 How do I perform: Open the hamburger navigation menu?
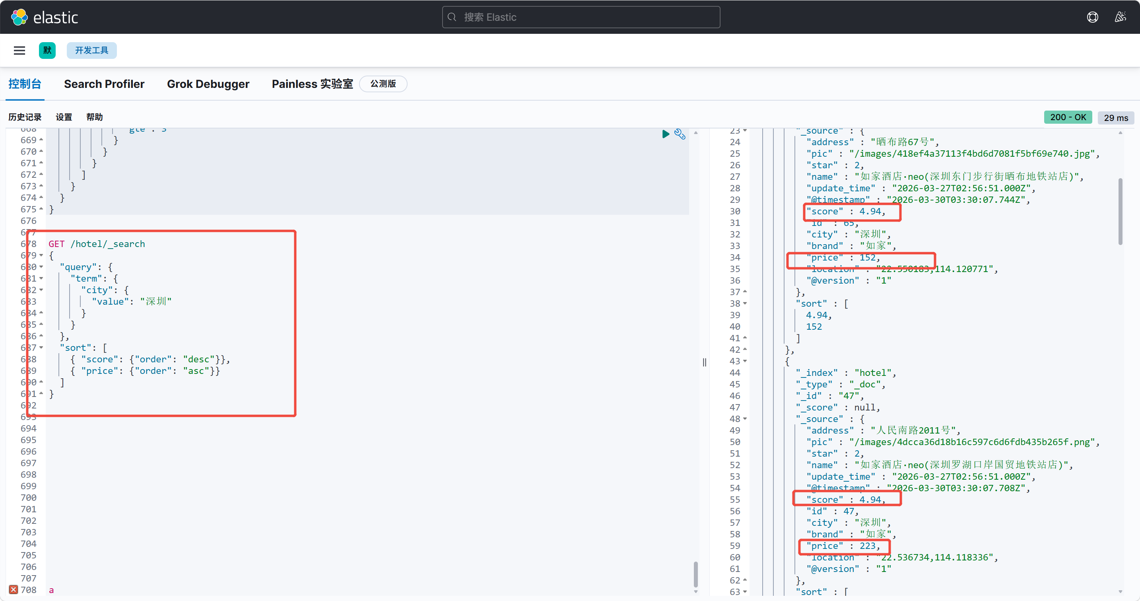pos(19,51)
